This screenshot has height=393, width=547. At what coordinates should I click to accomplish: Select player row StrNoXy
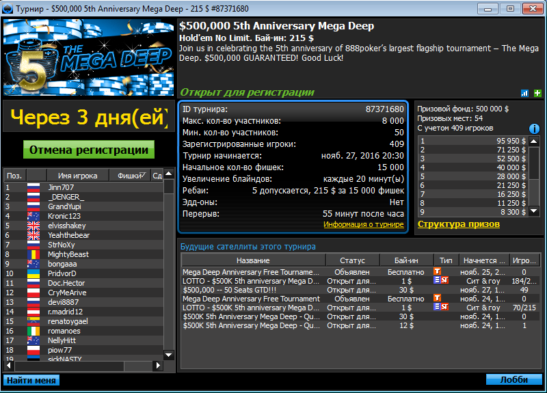point(83,245)
